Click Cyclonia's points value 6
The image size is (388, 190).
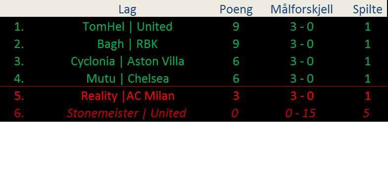pyautogui.click(x=236, y=61)
